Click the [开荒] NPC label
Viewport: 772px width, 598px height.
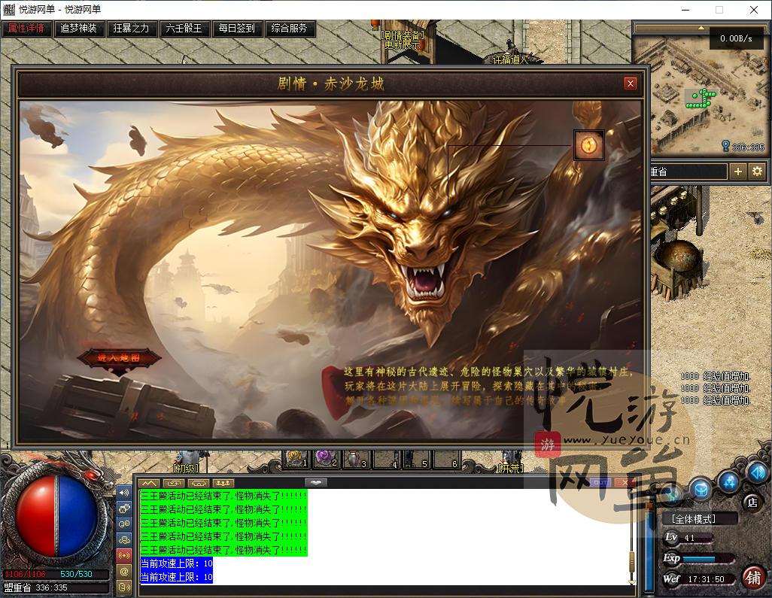[511, 468]
